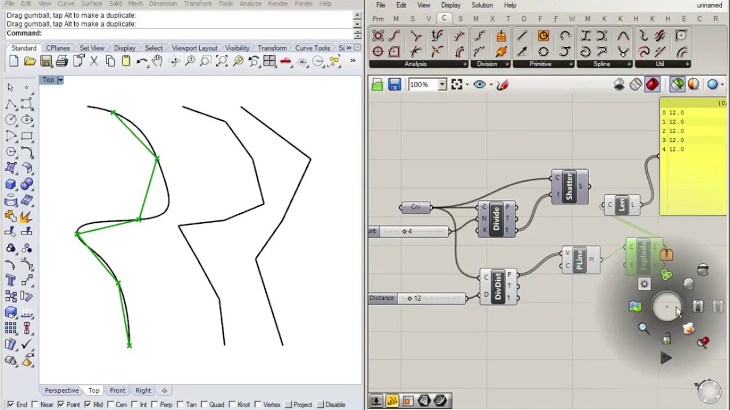
Task: Toggle the Point osnap checkbox
Action: click(60, 405)
